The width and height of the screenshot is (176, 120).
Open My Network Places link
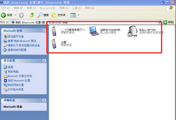(x=16, y=85)
